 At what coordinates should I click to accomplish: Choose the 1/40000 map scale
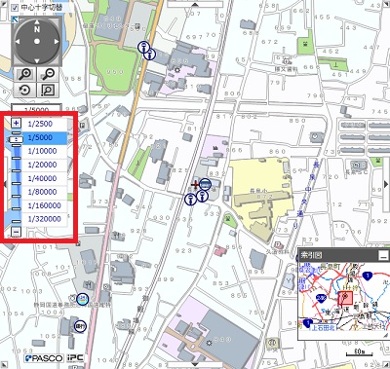click(x=44, y=178)
